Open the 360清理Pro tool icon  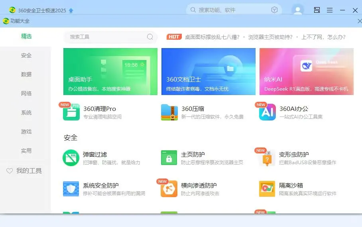pyautogui.click(x=71, y=112)
